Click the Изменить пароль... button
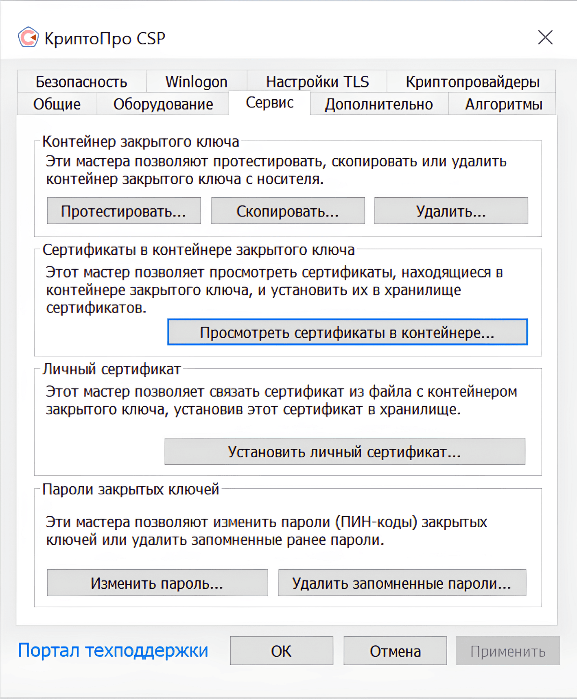 click(x=157, y=583)
